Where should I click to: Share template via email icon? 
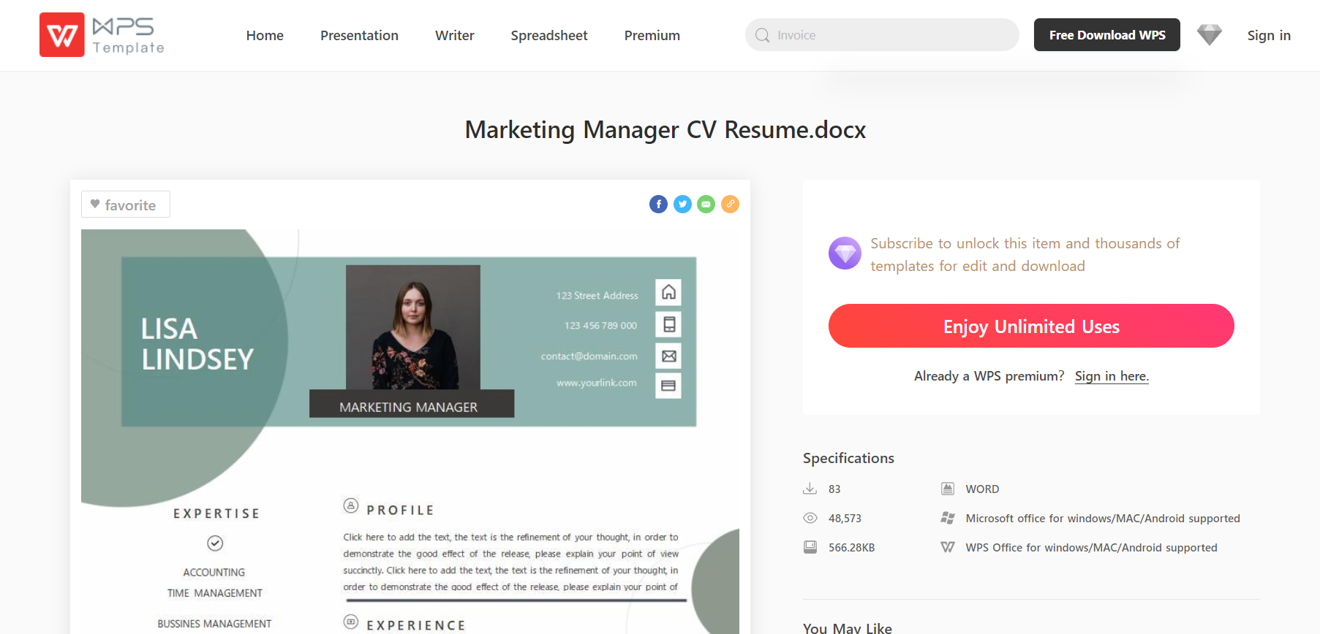click(706, 205)
